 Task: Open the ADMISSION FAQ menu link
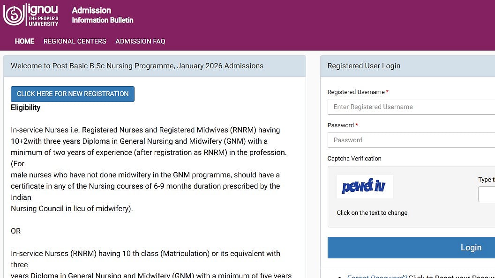pos(140,41)
